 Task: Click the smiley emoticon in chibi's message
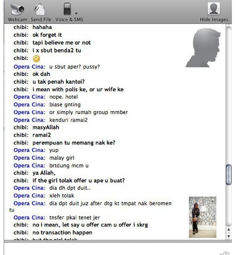36,59
